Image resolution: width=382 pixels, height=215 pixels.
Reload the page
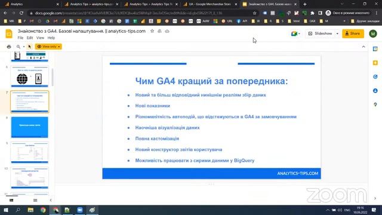tap(21, 13)
